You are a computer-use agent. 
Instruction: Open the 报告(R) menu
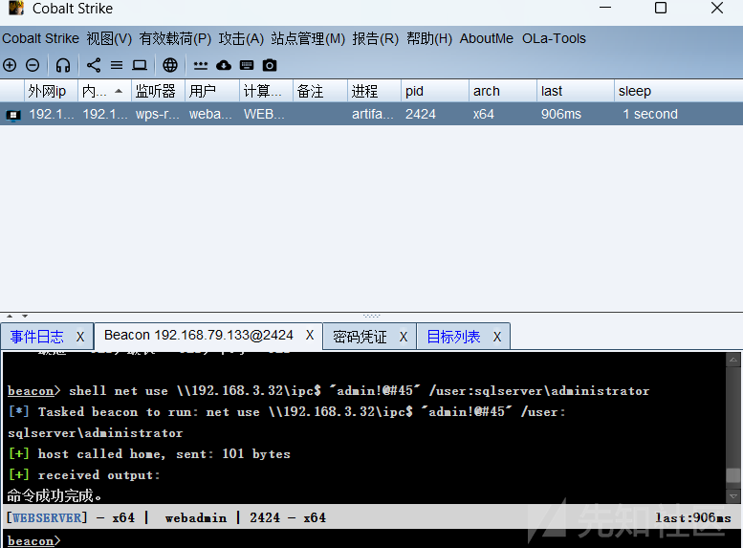(375, 38)
